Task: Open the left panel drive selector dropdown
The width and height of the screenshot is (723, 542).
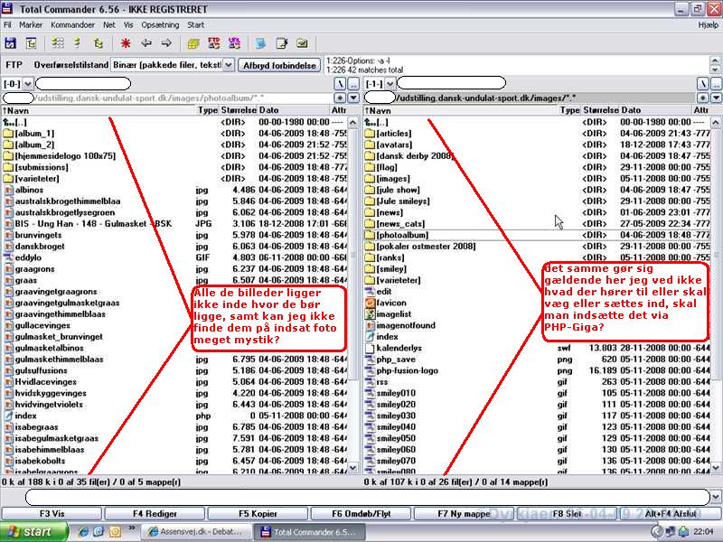Action: pos(28,84)
